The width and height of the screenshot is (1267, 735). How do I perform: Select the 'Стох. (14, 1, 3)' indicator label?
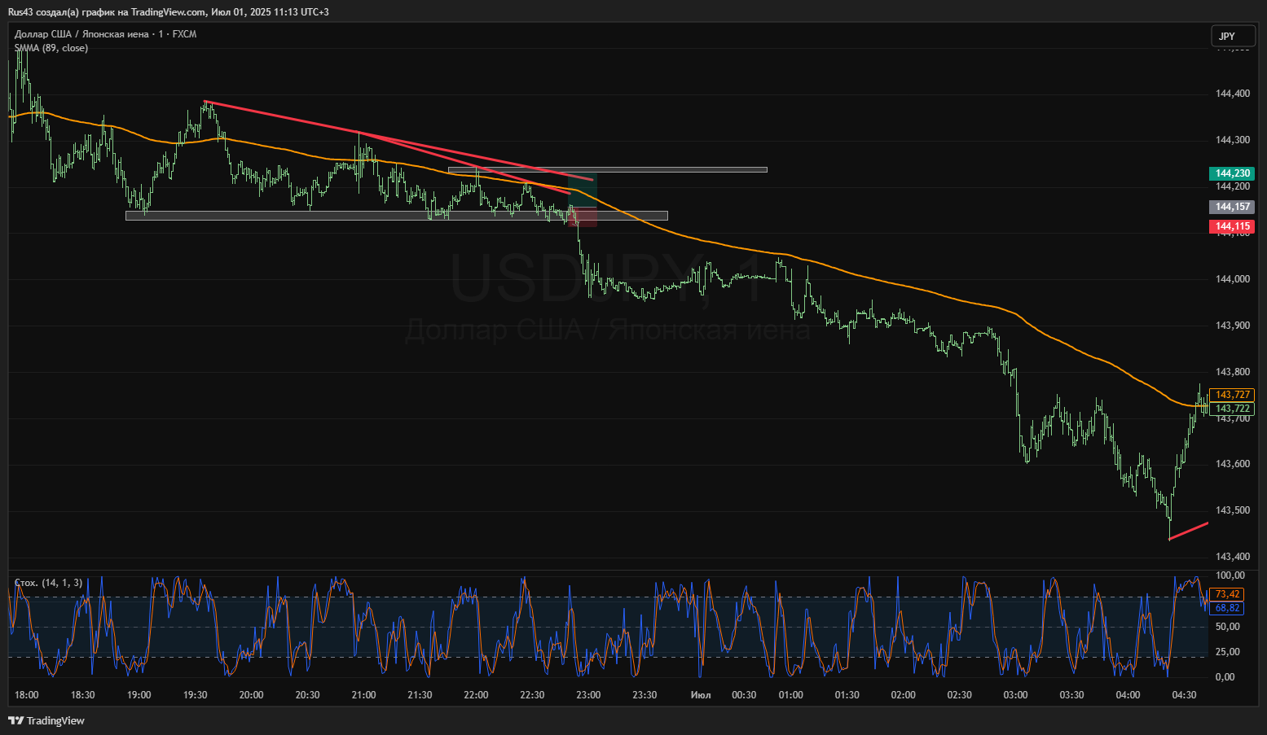point(48,583)
